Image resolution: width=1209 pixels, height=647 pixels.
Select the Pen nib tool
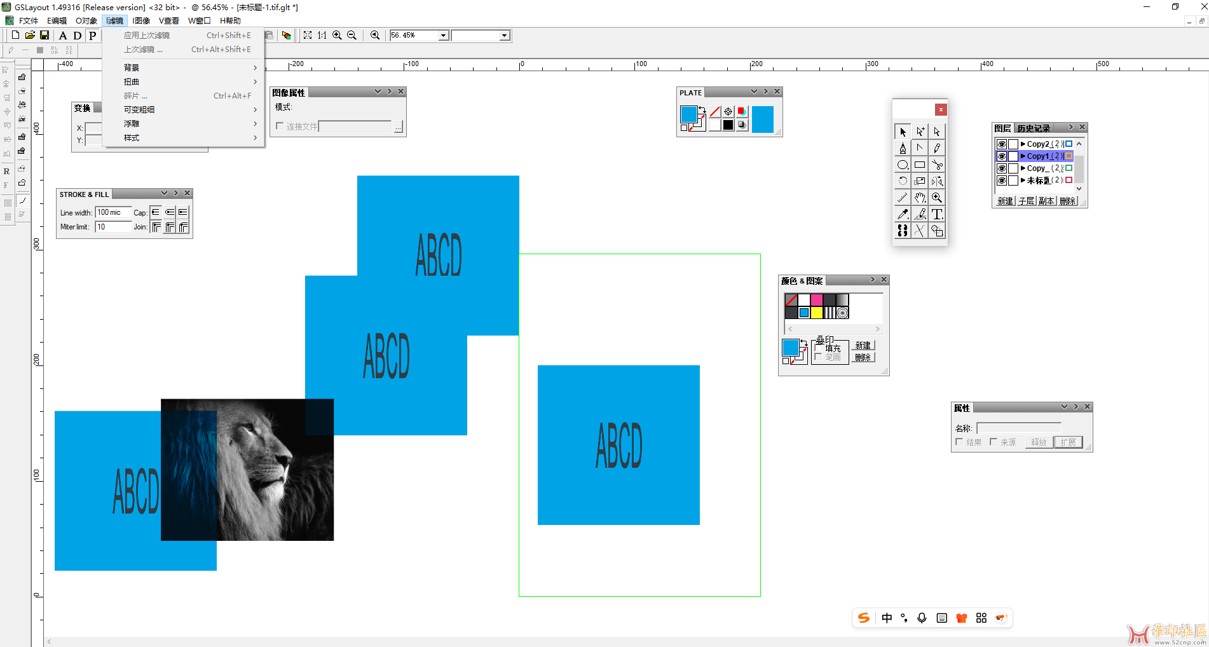[x=903, y=148]
